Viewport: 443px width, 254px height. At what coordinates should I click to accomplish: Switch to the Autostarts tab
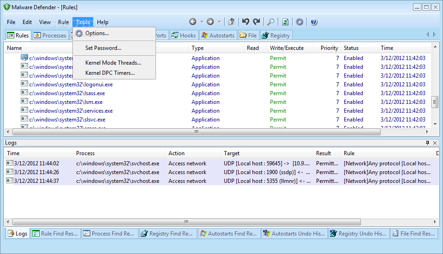pyautogui.click(x=218, y=36)
